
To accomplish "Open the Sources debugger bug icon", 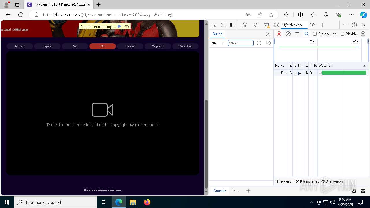I will pyautogui.click(x=276, y=25).
